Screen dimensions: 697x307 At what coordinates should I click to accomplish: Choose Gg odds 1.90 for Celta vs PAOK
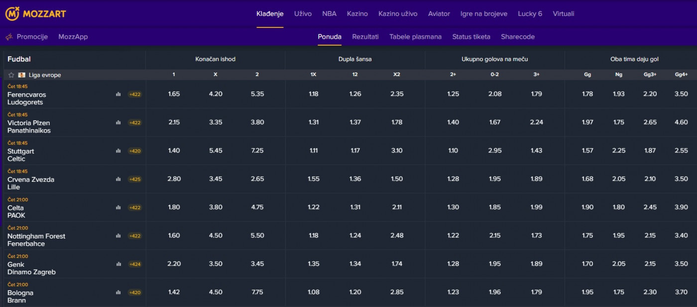tap(587, 207)
